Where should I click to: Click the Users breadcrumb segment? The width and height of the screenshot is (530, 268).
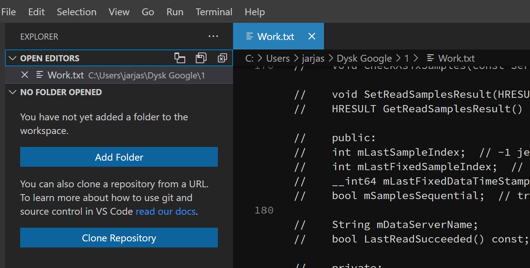[278, 58]
